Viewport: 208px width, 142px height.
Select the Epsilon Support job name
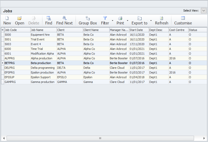[x=43, y=77]
